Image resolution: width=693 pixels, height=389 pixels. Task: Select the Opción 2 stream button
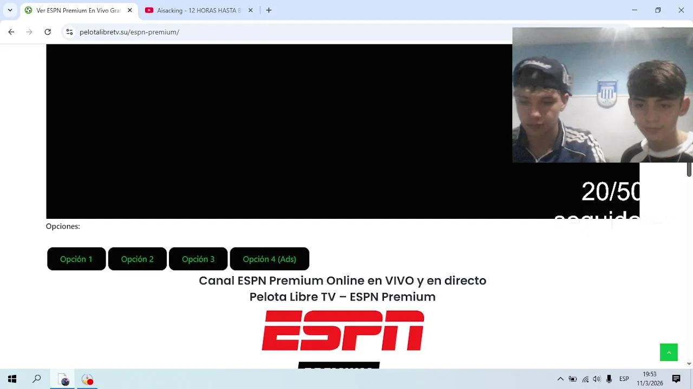tap(138, 259)
